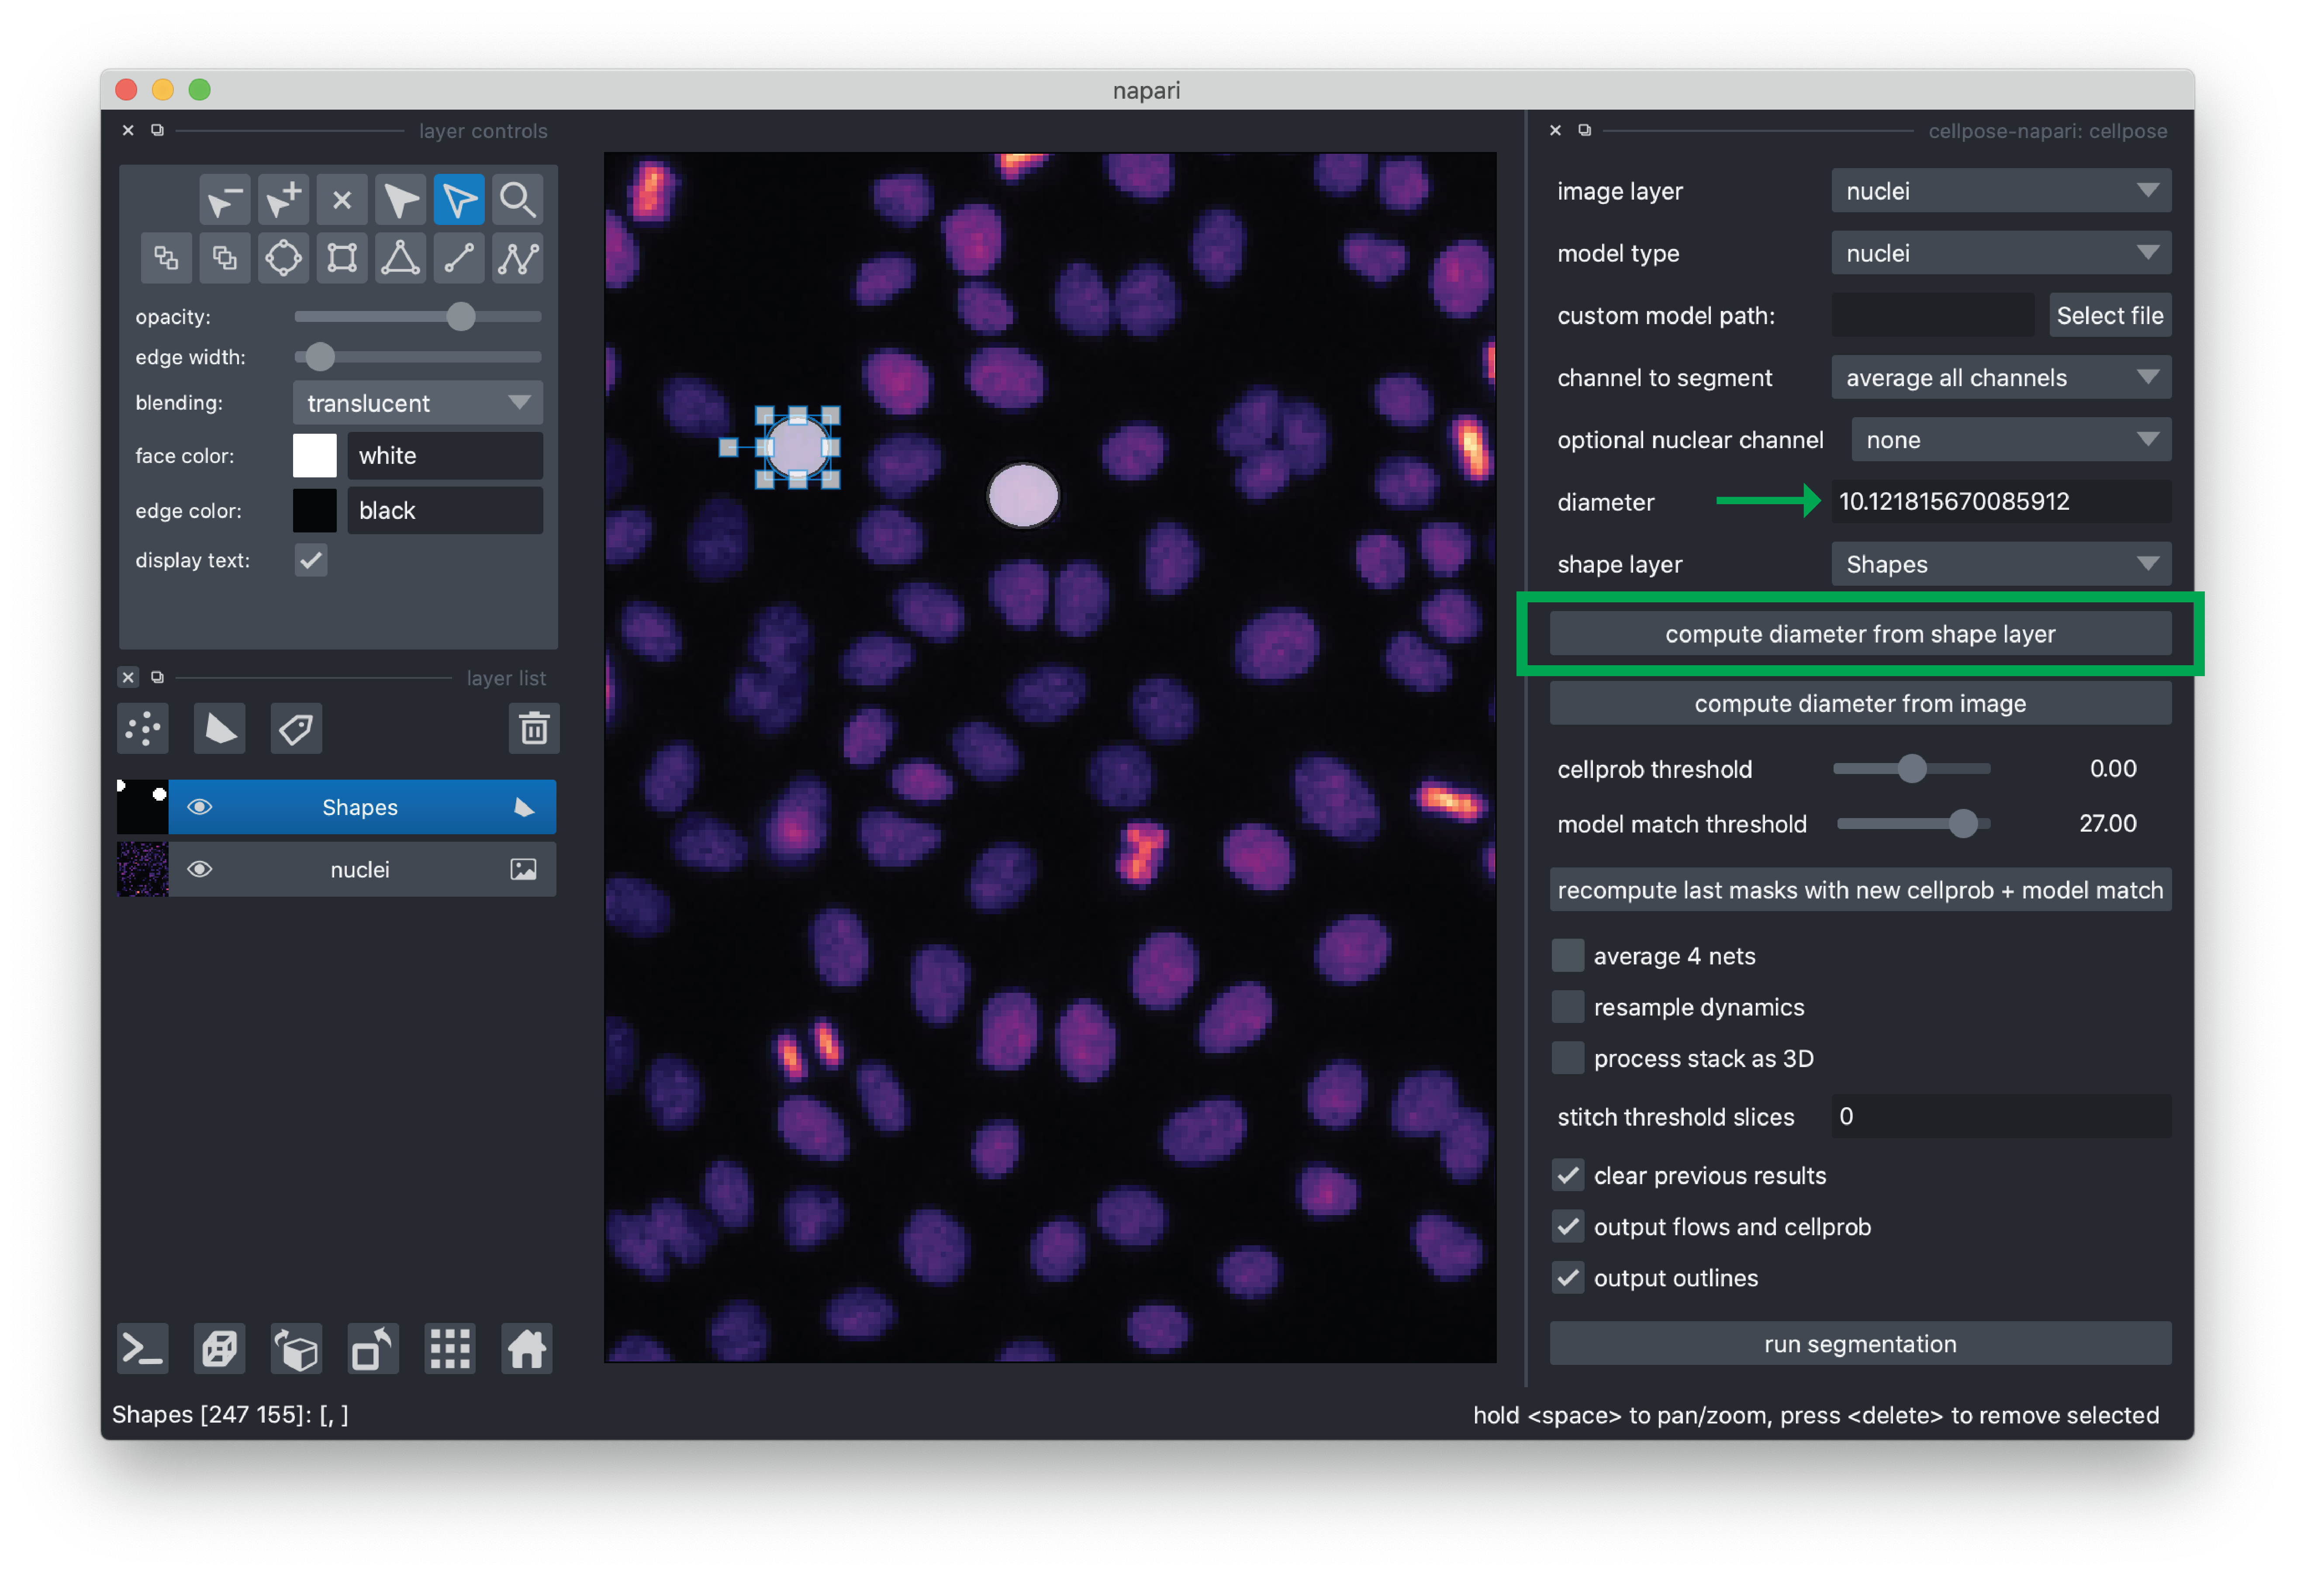Image resolution: width=2297 pixels, height=1596 pixels.
Task: Hide the Shapes layer with eye icon
Action: pyautogui.click(x=200, y=807)
